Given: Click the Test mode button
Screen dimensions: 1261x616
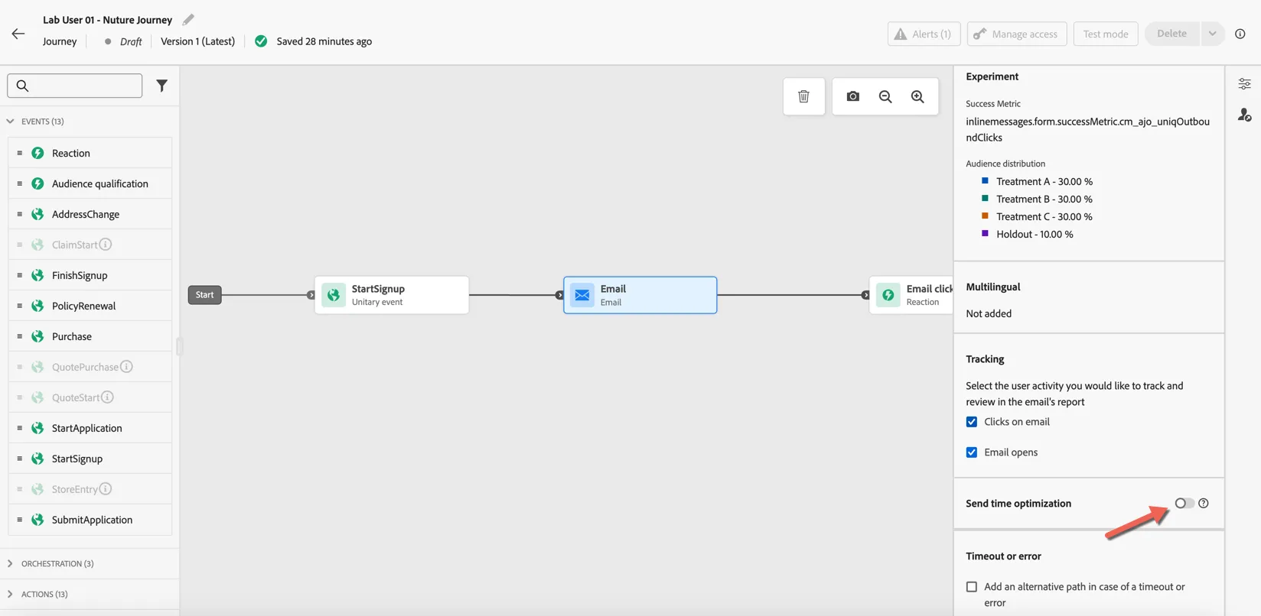Looking at the screenshot, I should coord(1106,34).
